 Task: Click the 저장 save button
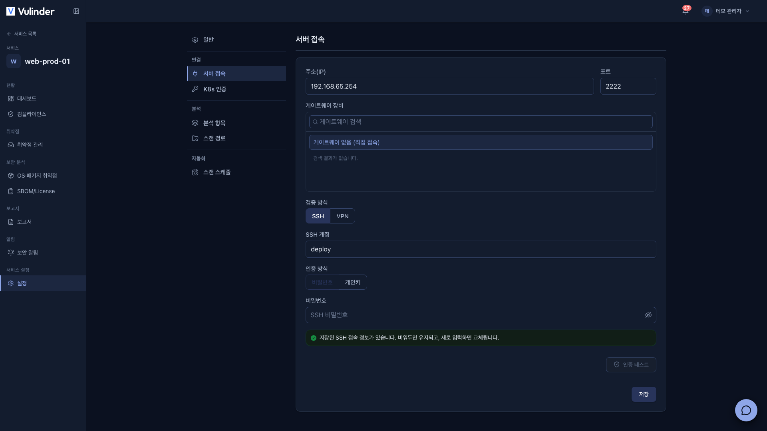coord(644,394)
